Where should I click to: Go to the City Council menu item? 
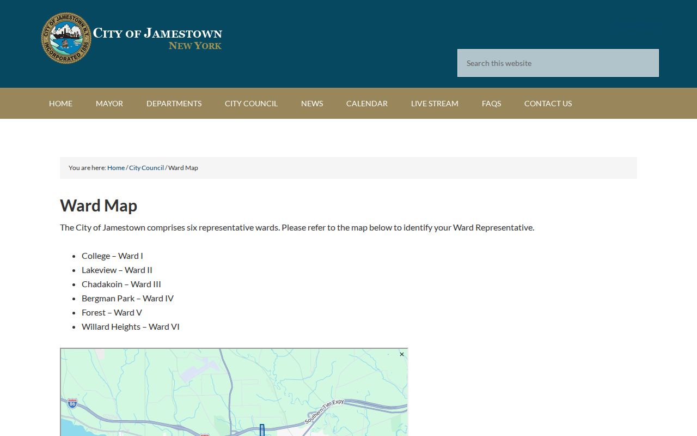point(251,104)
